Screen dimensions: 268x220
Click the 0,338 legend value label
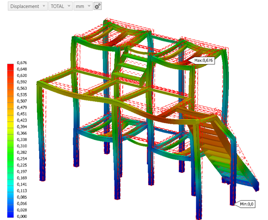pyautogui.click(x=22, y=139)
